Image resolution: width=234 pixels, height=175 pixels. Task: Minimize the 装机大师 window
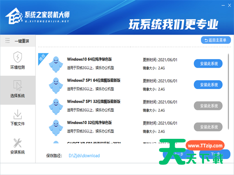223,5
